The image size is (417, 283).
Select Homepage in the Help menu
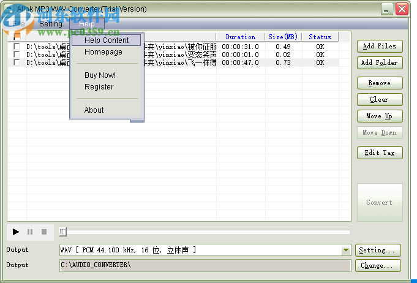103,52
